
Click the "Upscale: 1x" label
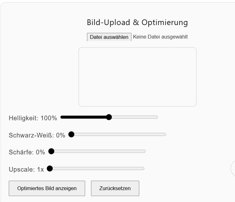26,169
